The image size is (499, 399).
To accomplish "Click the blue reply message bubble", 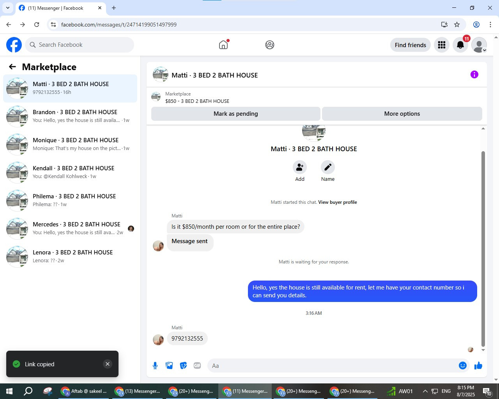I will [x=363, y=291].
